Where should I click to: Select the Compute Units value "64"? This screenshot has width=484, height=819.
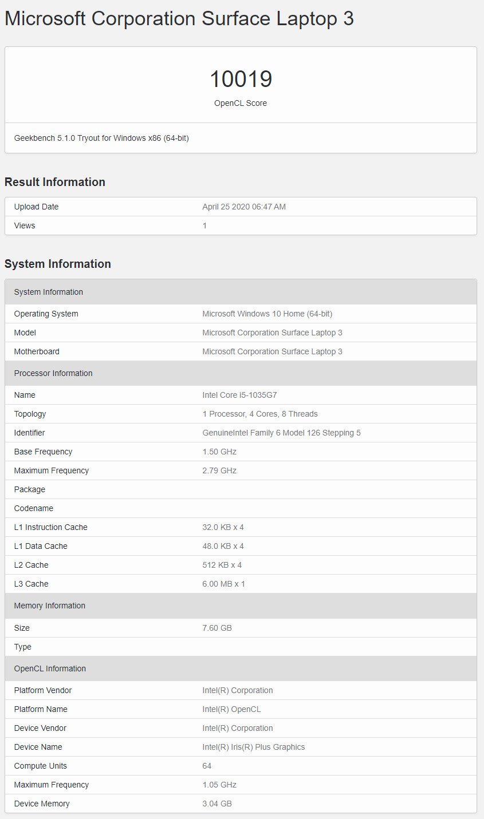[x=207, y=766]
